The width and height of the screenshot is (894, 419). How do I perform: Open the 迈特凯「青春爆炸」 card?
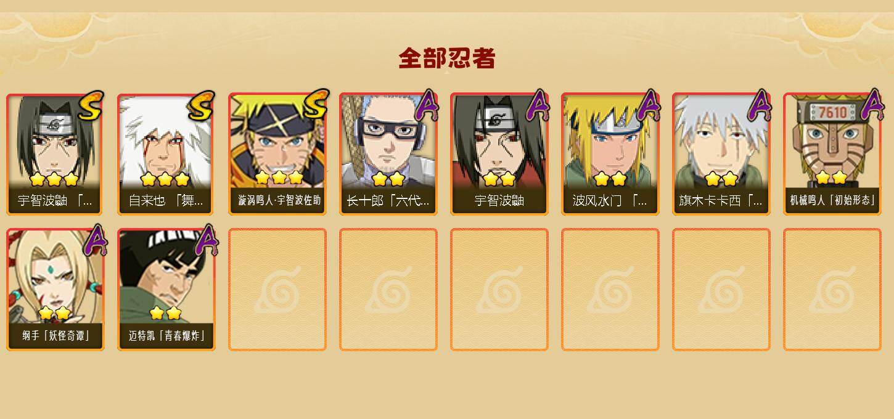tap(166, 290)
